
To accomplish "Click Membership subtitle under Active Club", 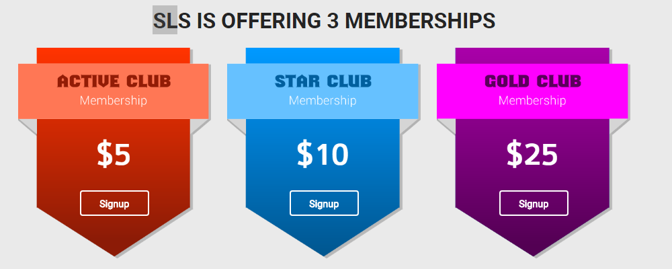I will click(113, 100).
